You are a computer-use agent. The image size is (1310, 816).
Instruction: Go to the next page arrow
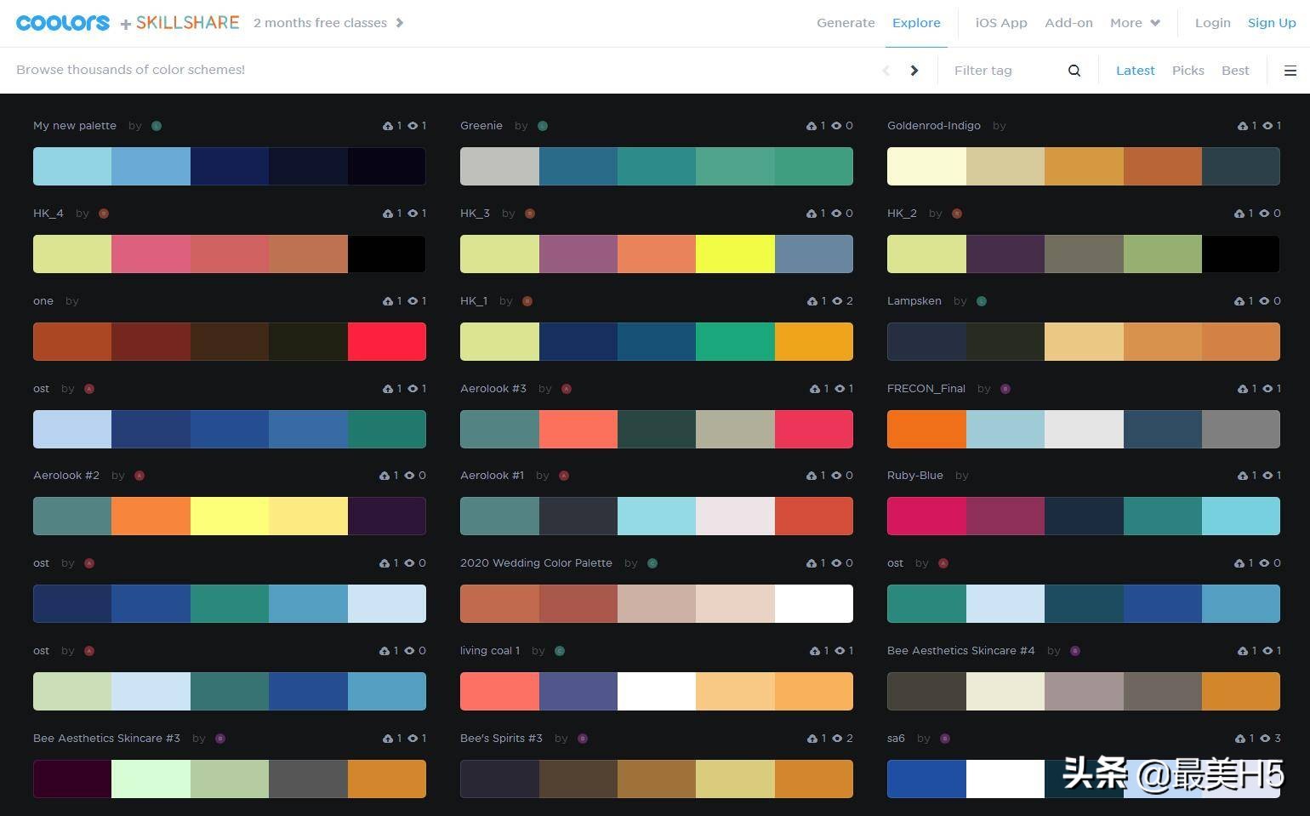914,71
